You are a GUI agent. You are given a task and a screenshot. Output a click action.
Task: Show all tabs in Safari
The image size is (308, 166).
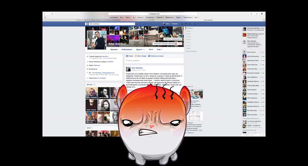[x=256, y=14]
